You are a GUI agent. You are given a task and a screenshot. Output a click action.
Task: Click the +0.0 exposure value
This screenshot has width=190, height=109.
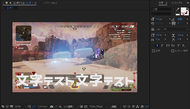click(147, 107)
